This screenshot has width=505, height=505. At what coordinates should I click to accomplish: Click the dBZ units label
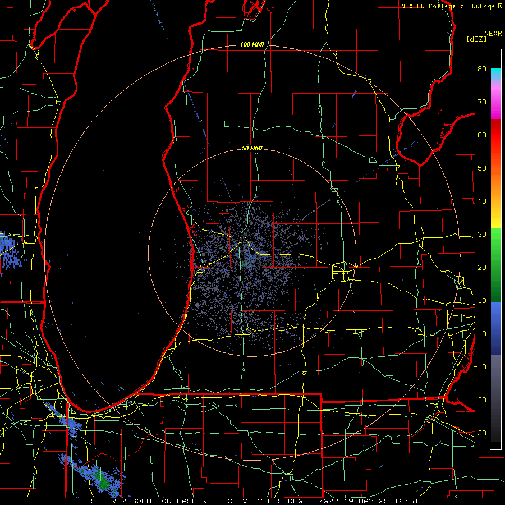pyautogui.click(x=476, y=39)
